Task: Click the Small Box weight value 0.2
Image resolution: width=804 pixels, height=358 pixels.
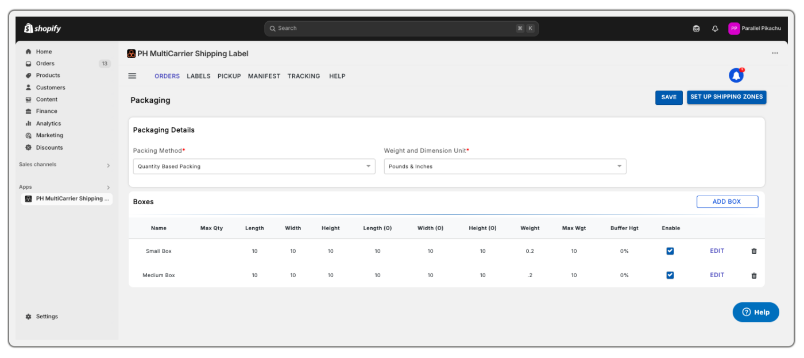Action: [530, 251]
